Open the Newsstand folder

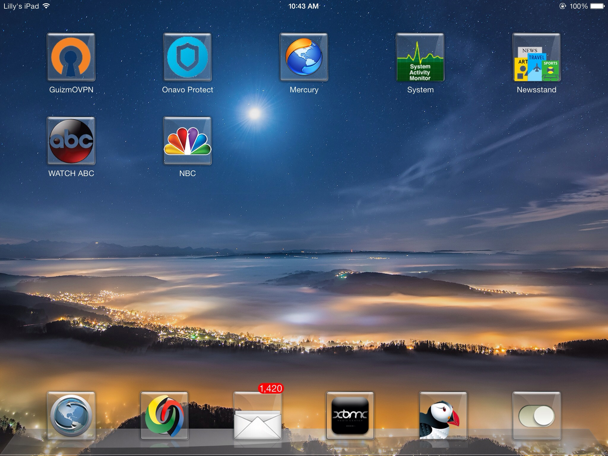(x=536, y=57)
